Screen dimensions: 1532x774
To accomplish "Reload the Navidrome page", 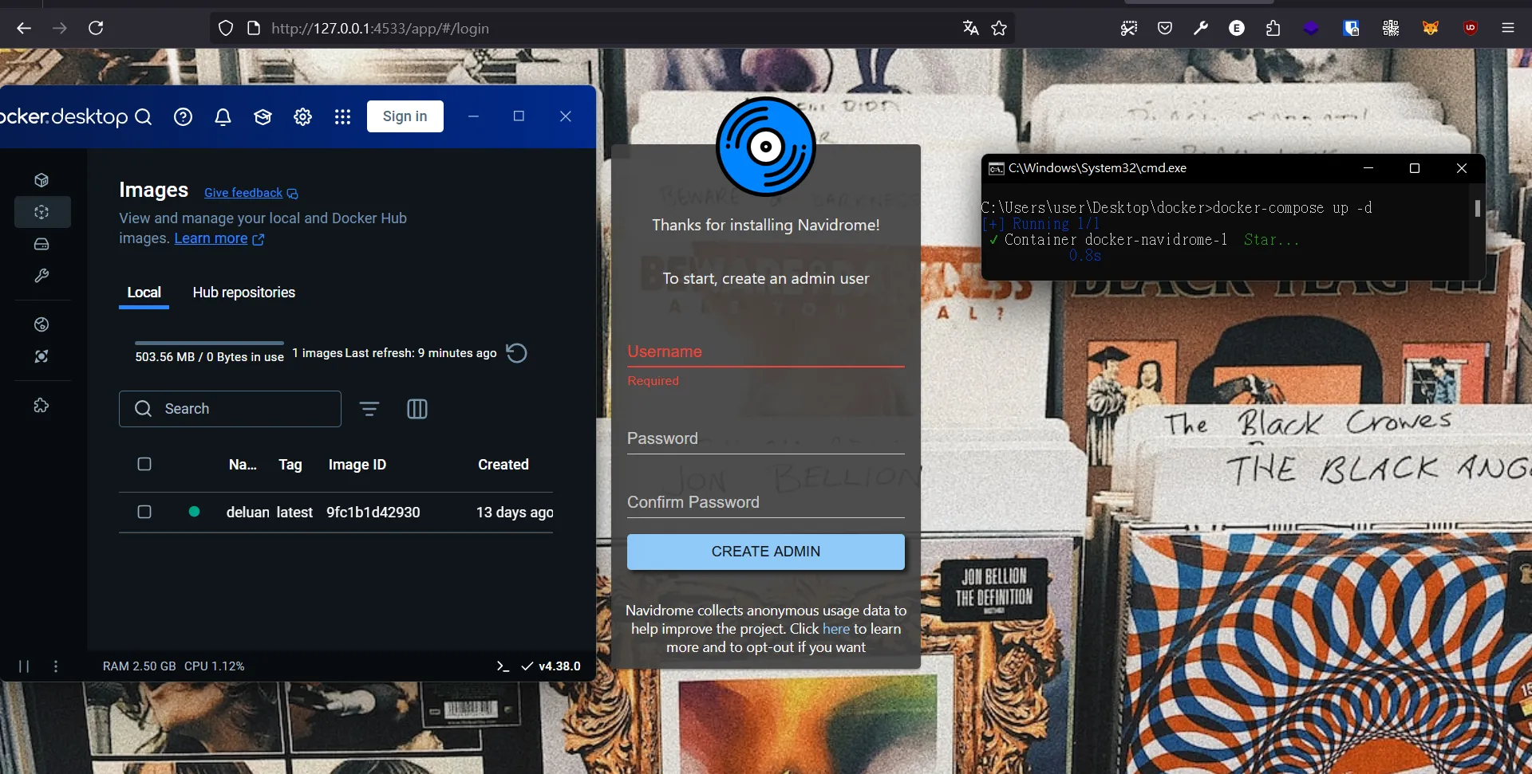I will (x=96, y=28).
